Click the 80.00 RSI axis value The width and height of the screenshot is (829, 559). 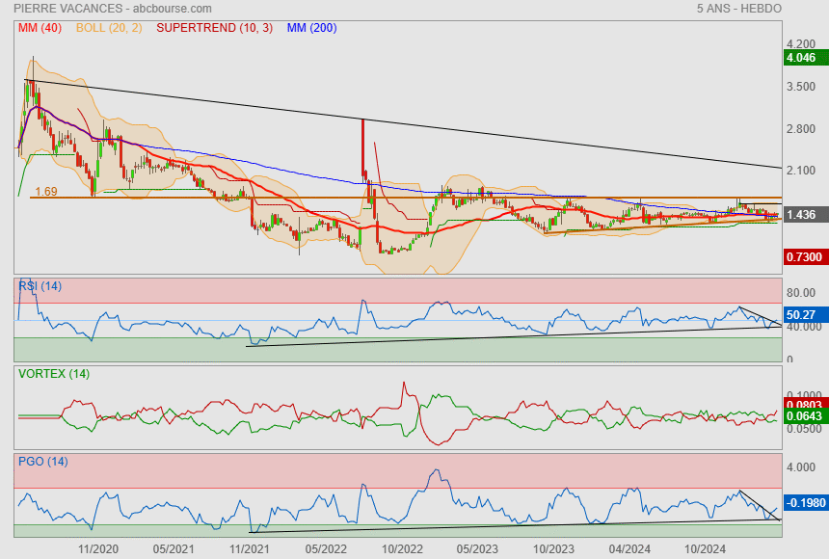pyautogui.click(x=801, y=292)
